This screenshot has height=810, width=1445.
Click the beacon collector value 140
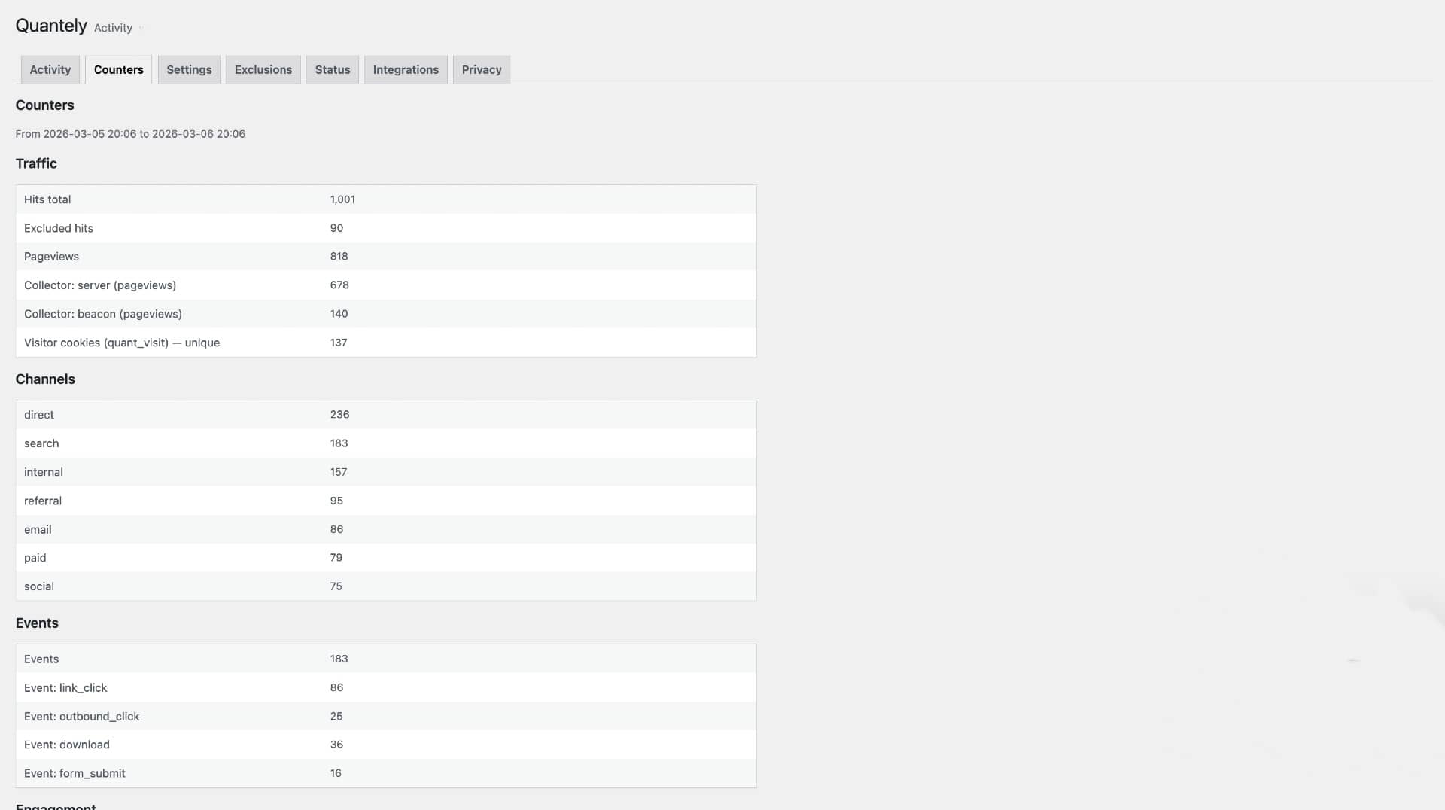click(x=339, y=314)
